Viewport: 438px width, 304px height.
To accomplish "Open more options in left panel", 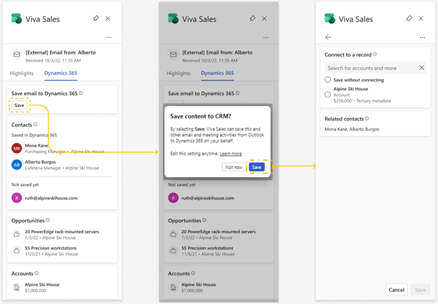I will [x=109, y=37].
